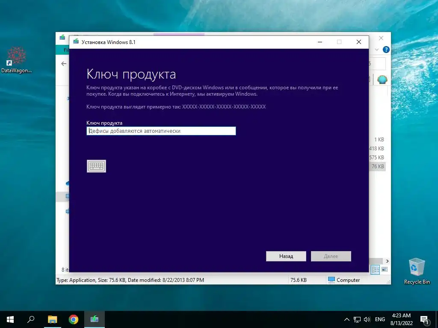Open the Windows Start menu
This screenshot has width=438, height=328.
click(x=10, y=319)
